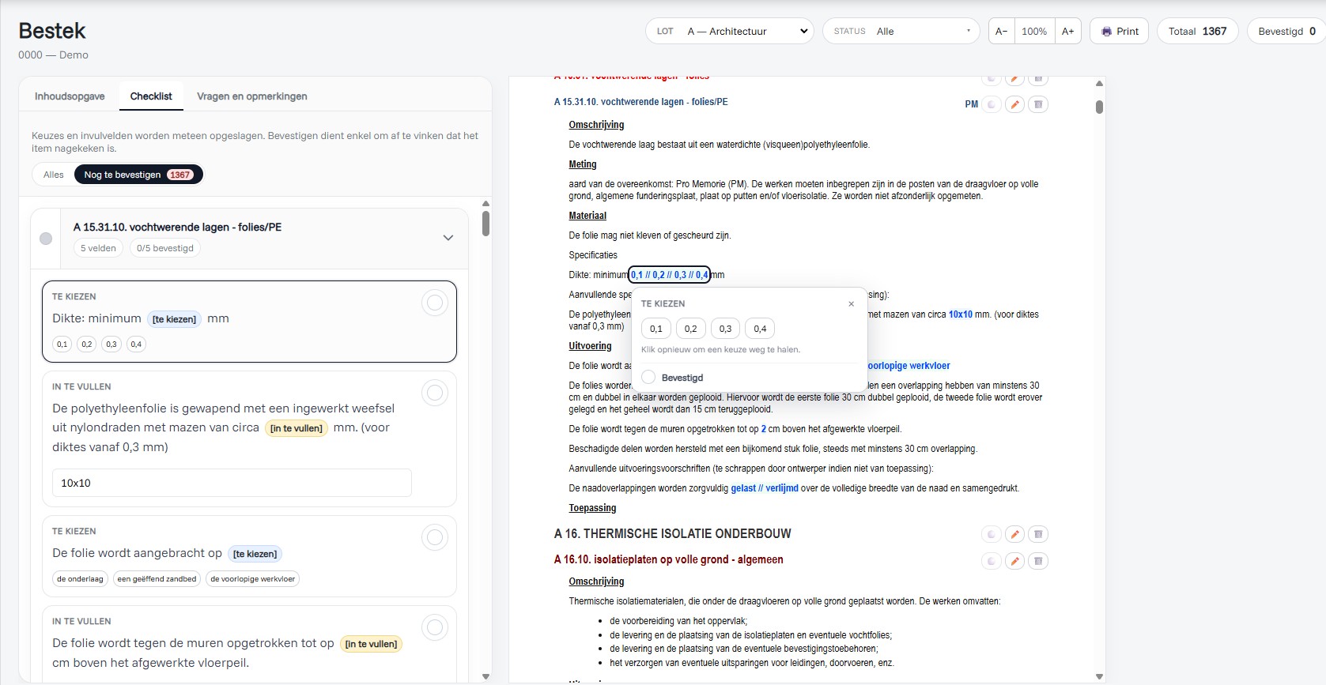The height and width of the screenshot is (685, 1326).
Task: Edit the A 16. THERMISCHE ISOLATIE heading via pencil icon
Action: coord(1014,534)
